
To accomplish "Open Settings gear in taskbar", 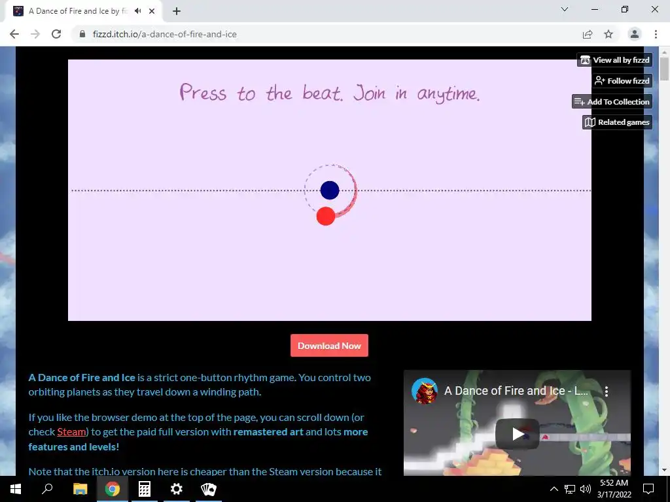I will [x=177, y=489].
